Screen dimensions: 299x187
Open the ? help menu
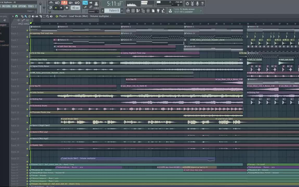pyautogui.click(x=36, y=6)
